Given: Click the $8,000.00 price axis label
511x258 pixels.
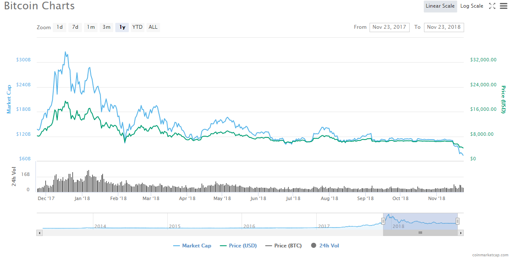Looking at the screenshot, I should click(482, 134).
